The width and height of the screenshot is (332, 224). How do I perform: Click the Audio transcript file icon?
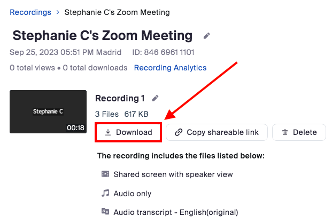105,212
